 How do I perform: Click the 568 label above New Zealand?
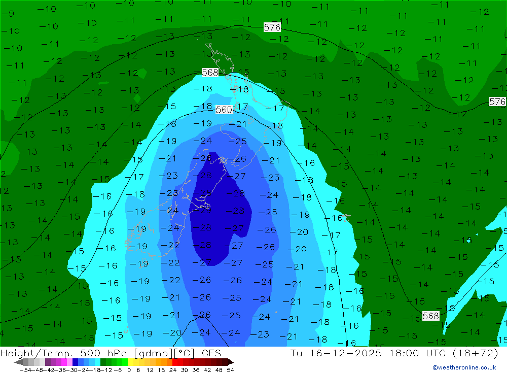[210, 73]
